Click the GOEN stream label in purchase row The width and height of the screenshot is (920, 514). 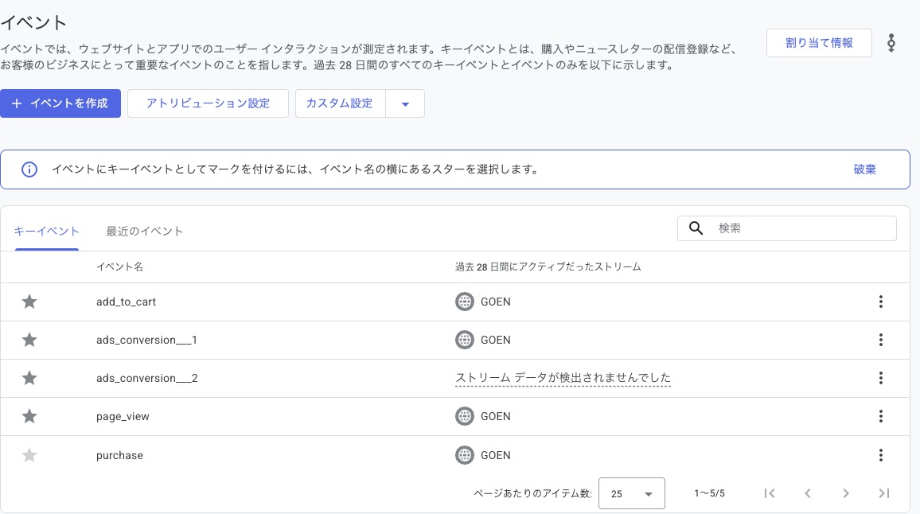click(x=496, y=455)
